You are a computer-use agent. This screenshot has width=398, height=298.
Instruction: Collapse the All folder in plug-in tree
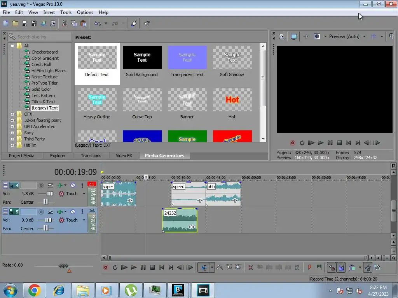click(x=12, y=46)
